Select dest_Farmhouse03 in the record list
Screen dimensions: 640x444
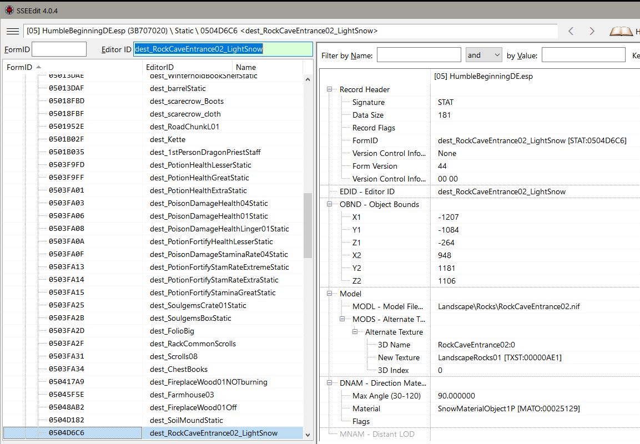click(182, 395)
